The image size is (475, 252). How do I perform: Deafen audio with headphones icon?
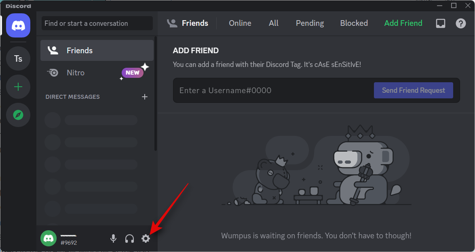coord(129,239)
